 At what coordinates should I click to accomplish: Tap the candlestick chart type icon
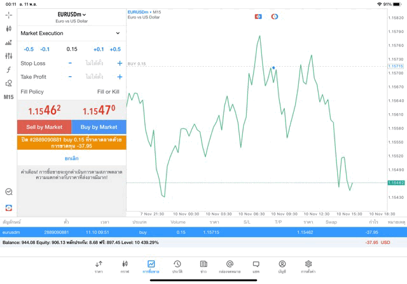tap(8, 29)
